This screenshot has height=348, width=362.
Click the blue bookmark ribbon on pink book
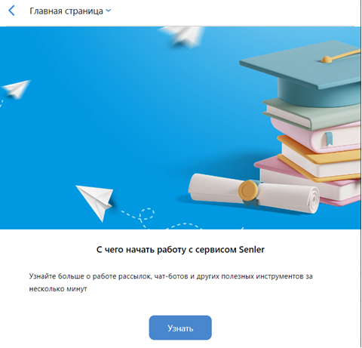point(329,139)
